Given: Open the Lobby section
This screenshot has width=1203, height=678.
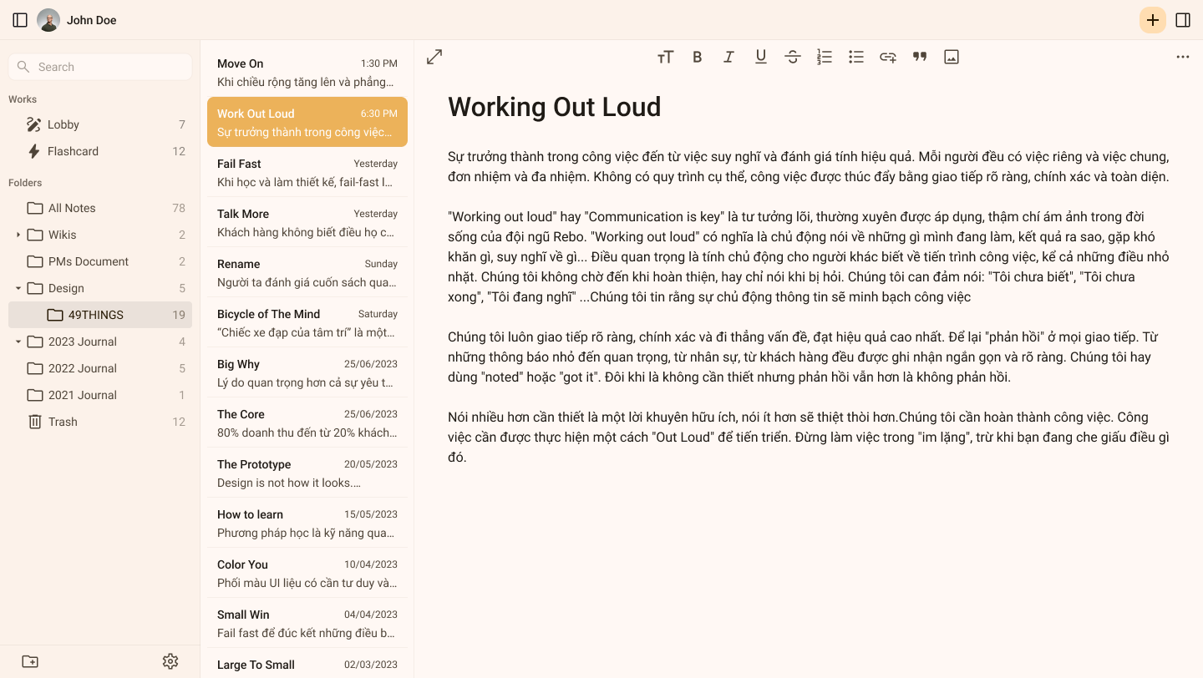Looking at the screenshot, I should [x=63, y=124].
